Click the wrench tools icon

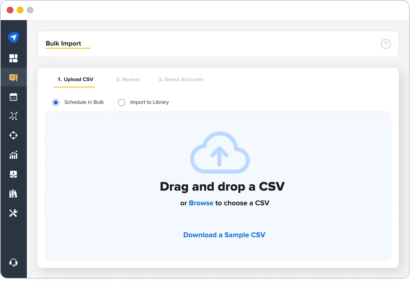point(13,213)
